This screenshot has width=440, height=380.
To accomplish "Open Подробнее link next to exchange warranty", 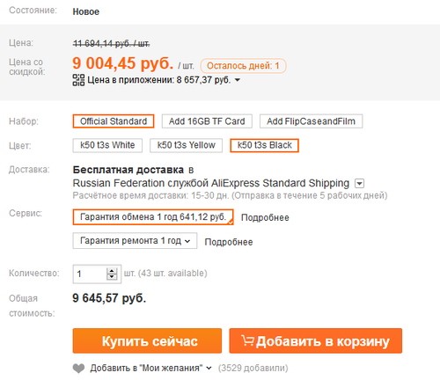I will pyautogui.click(x=265, y=217).
